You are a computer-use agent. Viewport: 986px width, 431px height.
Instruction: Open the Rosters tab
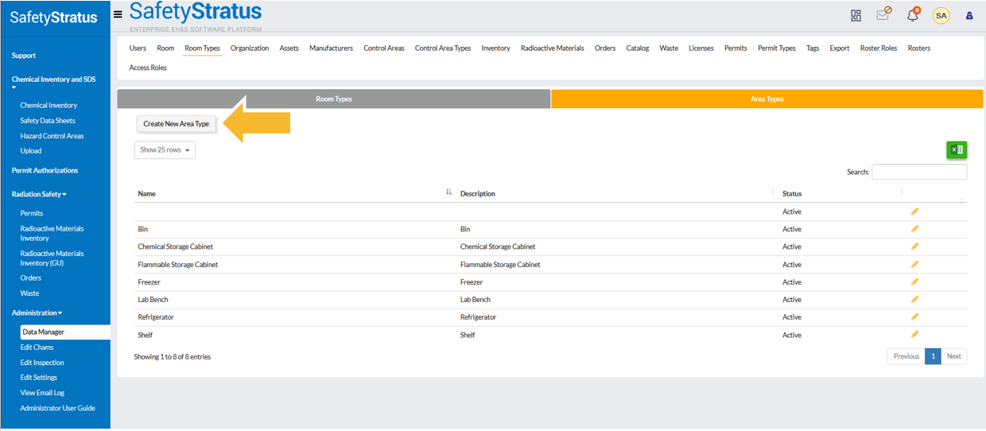(919, 48)
